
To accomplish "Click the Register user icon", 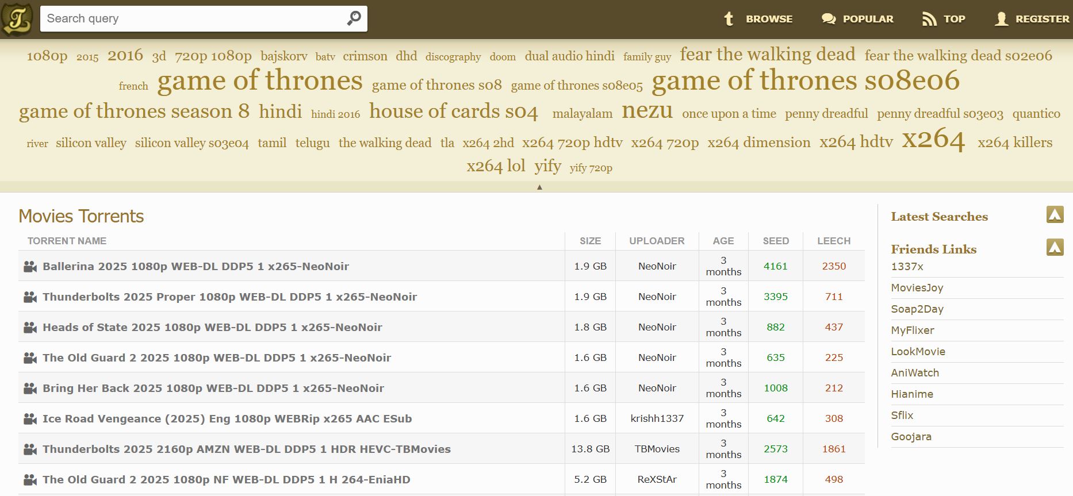I will tap(1002, 19).
